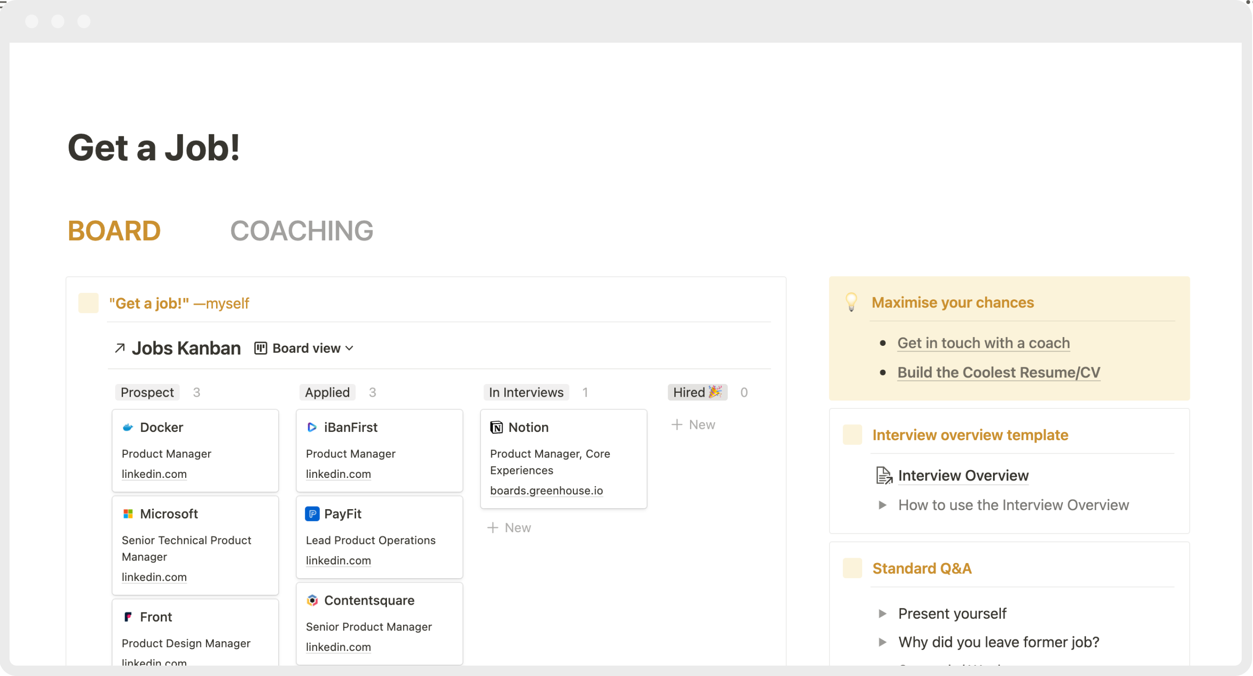Click the PayFit logo icon
Image resolution: width=1253 pixels, height=676 pixels.
pos(312,514)
